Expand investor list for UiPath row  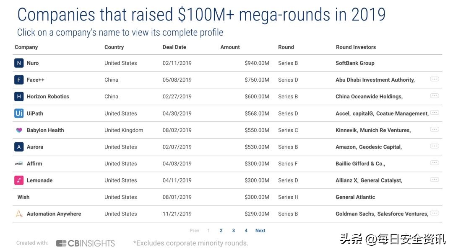(x=435, y=113)
